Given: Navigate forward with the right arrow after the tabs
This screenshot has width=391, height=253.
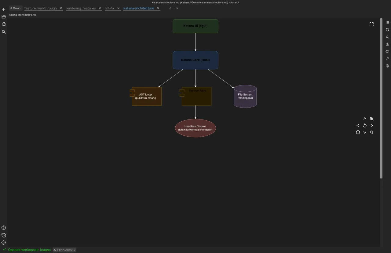Looking at the screenshot, I should pyautogui.click(x=177, y=8).
